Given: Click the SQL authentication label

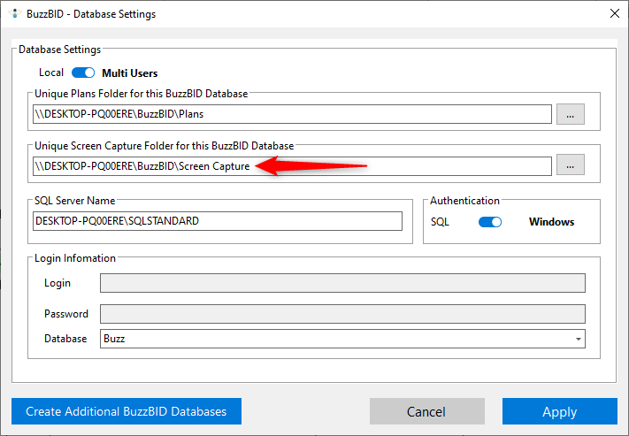Looking at the screenshot, I should pyautogui.click(x=440, y=222).
